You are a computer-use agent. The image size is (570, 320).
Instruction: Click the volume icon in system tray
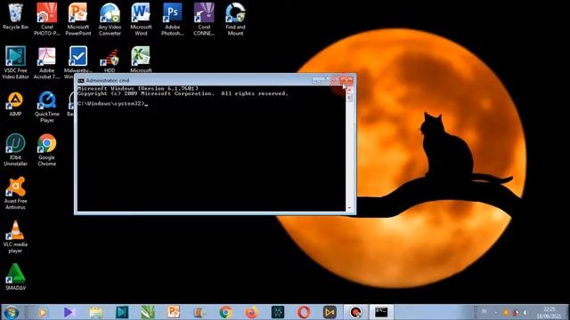(x=525, y=312)
